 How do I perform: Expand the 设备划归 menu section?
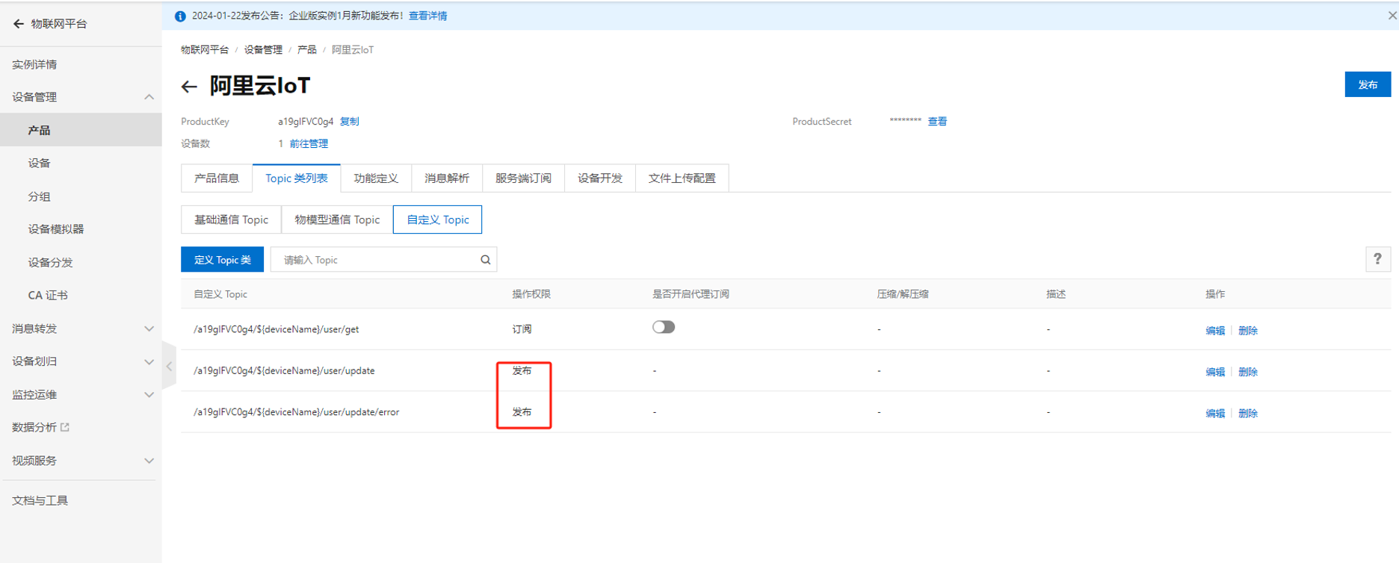point(149,361)
